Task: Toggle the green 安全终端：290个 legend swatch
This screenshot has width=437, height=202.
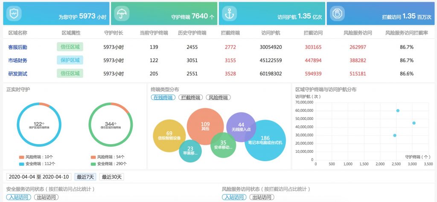Action: coord(93,164)
